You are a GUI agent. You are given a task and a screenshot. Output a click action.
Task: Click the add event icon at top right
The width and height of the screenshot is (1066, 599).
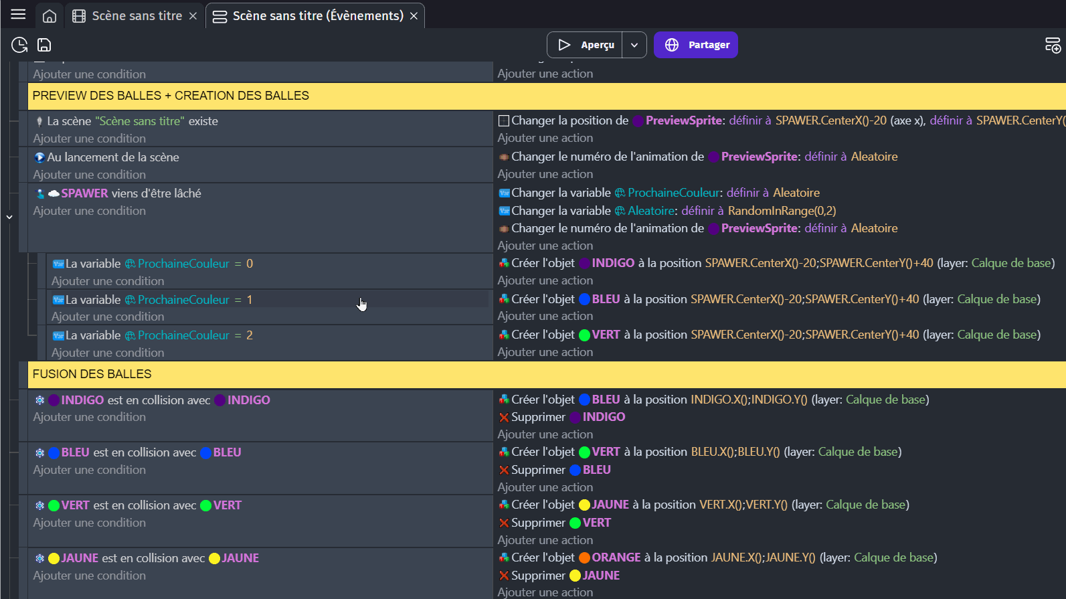pos(1052,45)
